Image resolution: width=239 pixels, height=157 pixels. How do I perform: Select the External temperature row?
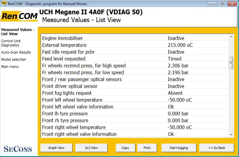point(135,45)
